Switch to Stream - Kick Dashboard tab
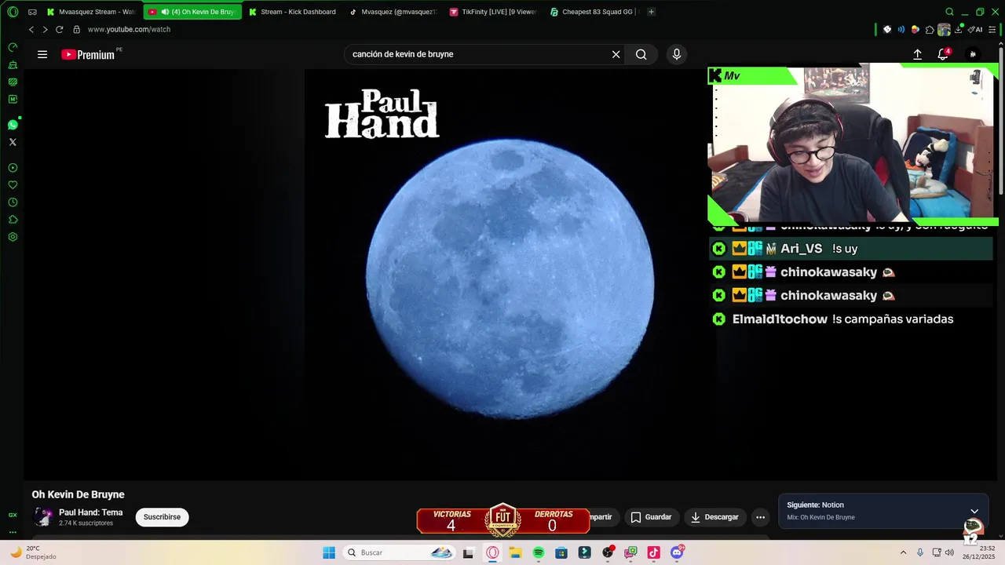Viewport: 1005px width, 565px height. point(292,12)
